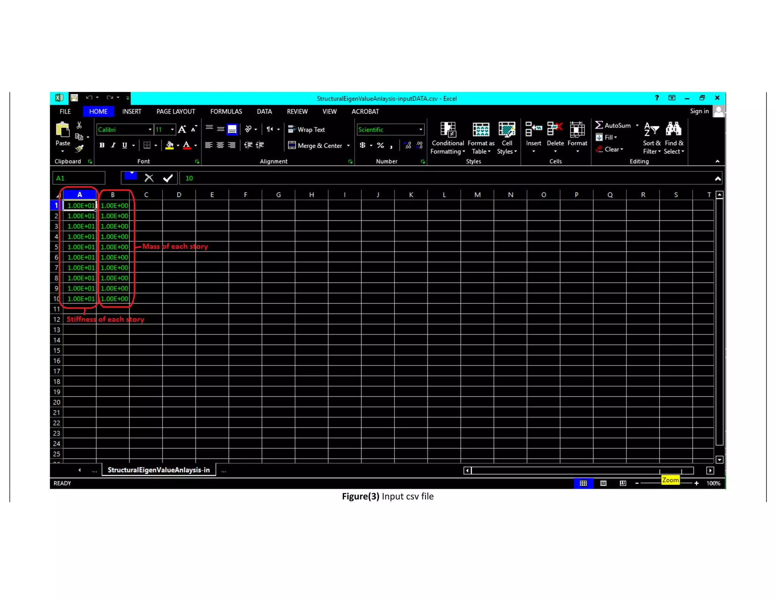
Task: Switch to the PAGE LAYOUT tab
Action: (x=176, y=111)
